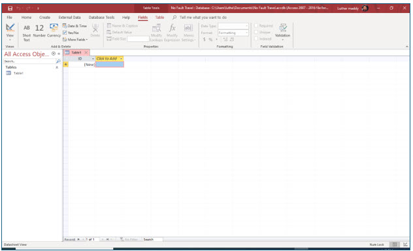413x251 pixels.
Task: Click the Luther maddy account name
Action: pyautogui.click(x=348, y=8)
